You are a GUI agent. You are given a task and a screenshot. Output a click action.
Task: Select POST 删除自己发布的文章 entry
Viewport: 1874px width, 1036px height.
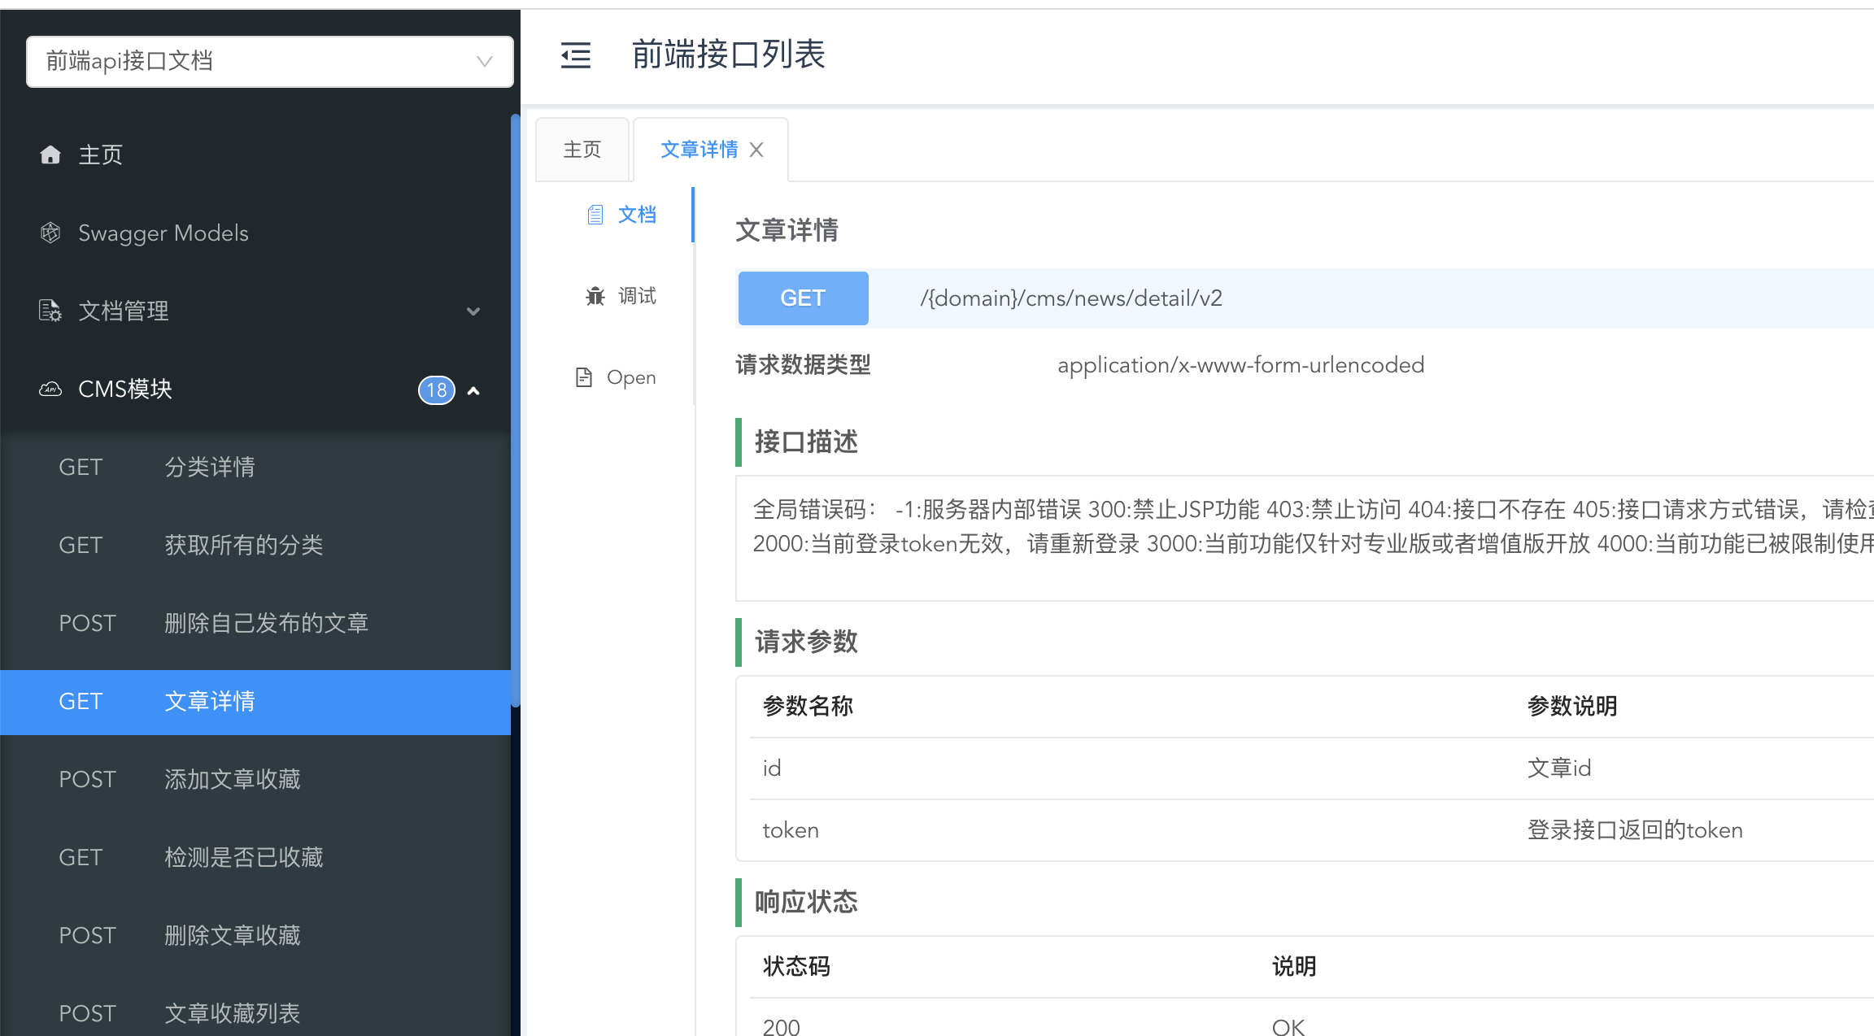click(266, 623)
